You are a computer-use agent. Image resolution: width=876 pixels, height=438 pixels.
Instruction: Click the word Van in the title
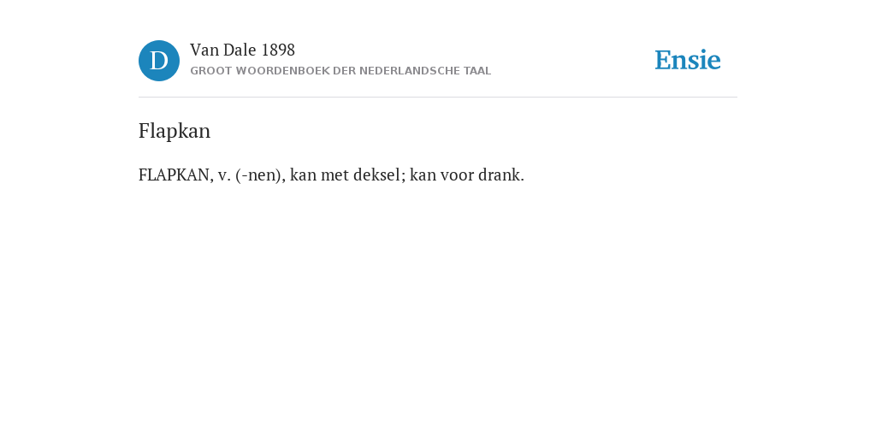204,50
